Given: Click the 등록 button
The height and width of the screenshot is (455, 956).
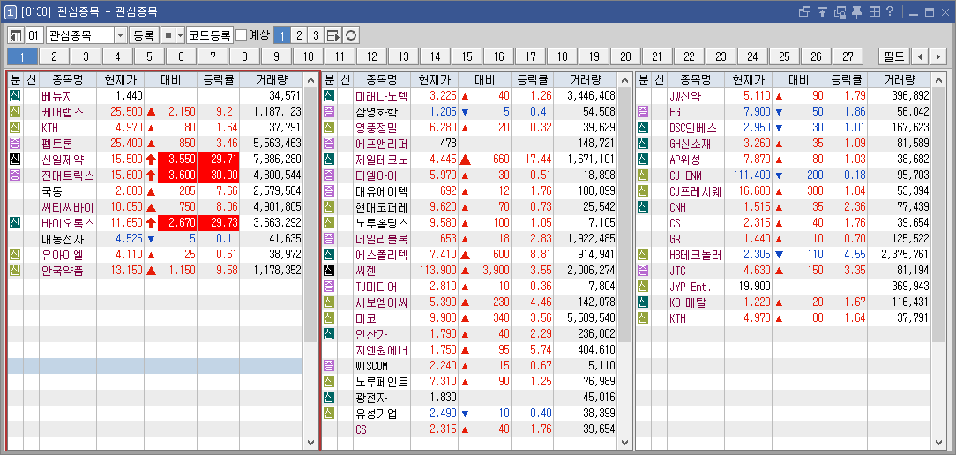Looking at the screenshot, I should pos(144,35).
